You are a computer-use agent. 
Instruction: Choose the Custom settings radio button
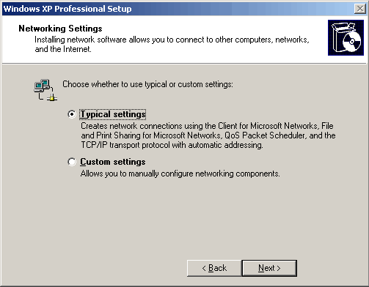pos(72,162)
